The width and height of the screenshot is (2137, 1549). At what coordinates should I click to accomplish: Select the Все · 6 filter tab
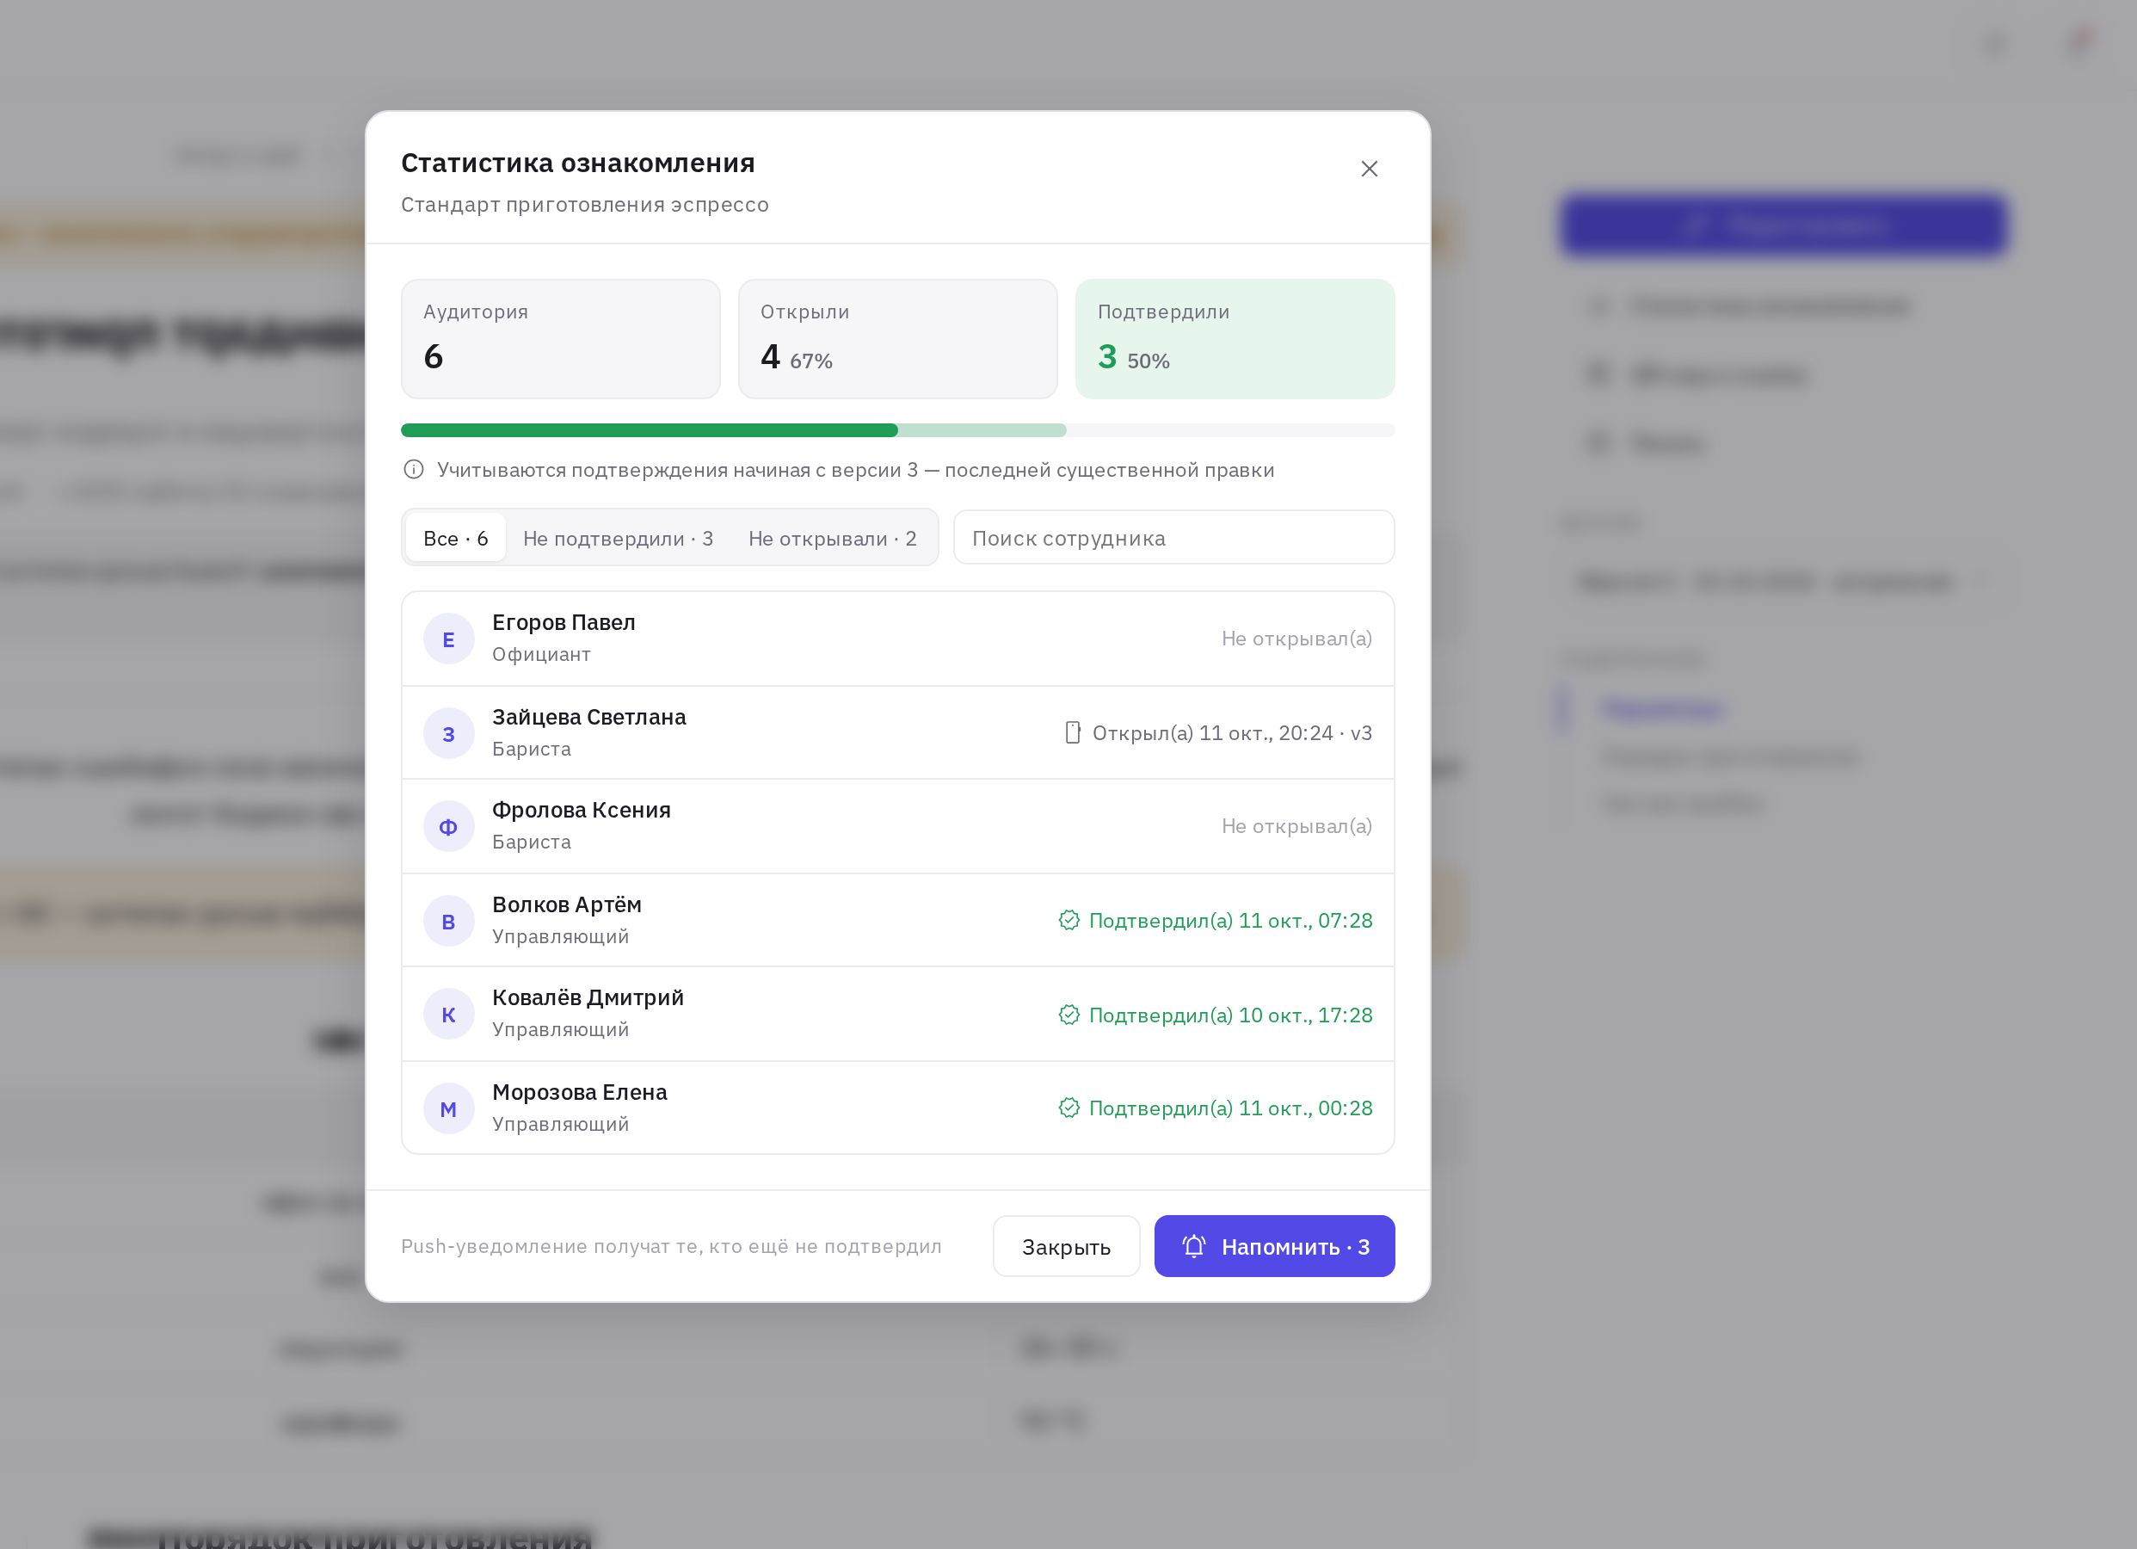(455, 539)
